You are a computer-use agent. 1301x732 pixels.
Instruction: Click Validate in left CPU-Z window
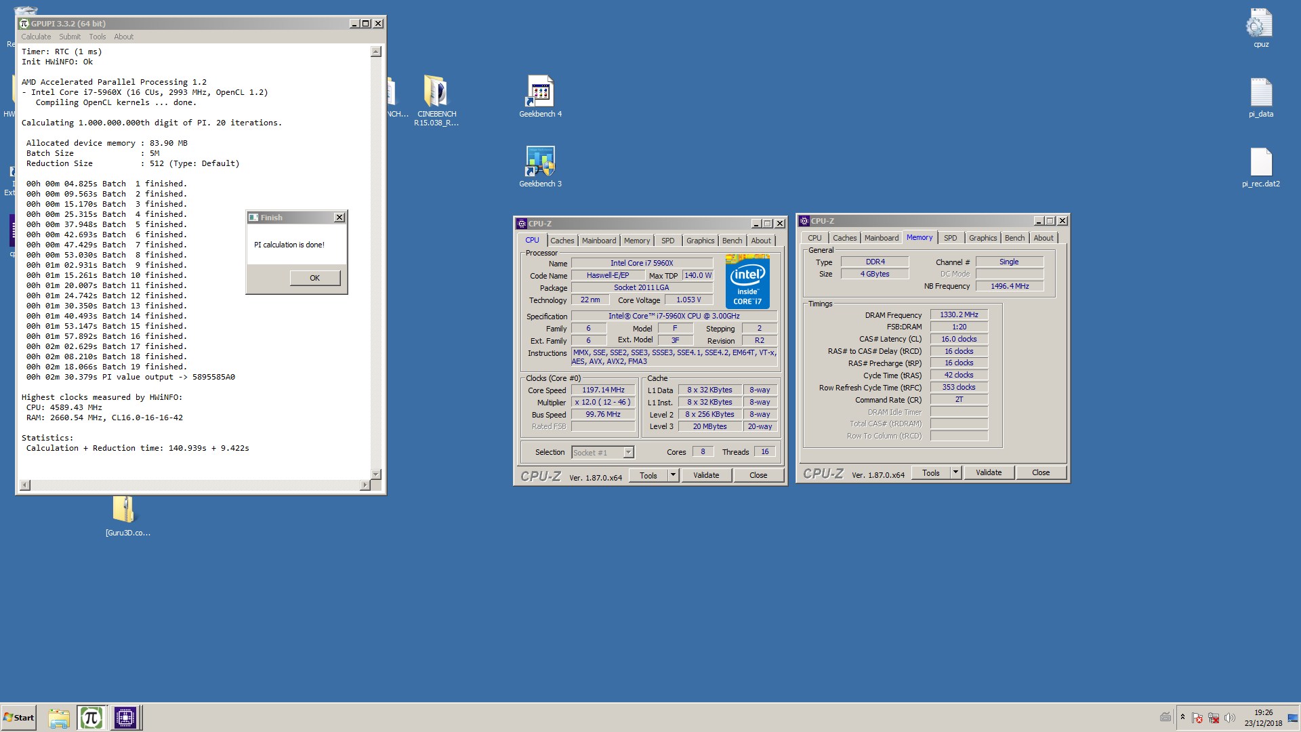706,475
